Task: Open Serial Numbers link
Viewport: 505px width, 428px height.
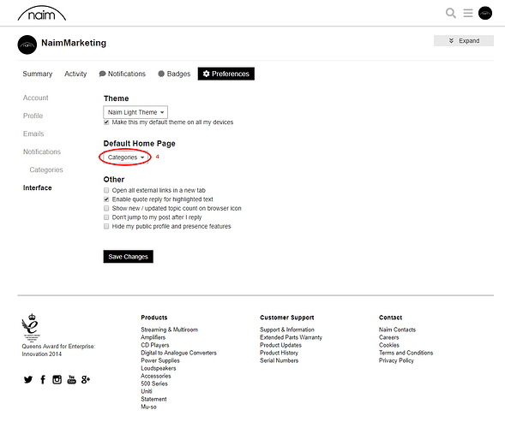Action: click(x=280, y=360)
